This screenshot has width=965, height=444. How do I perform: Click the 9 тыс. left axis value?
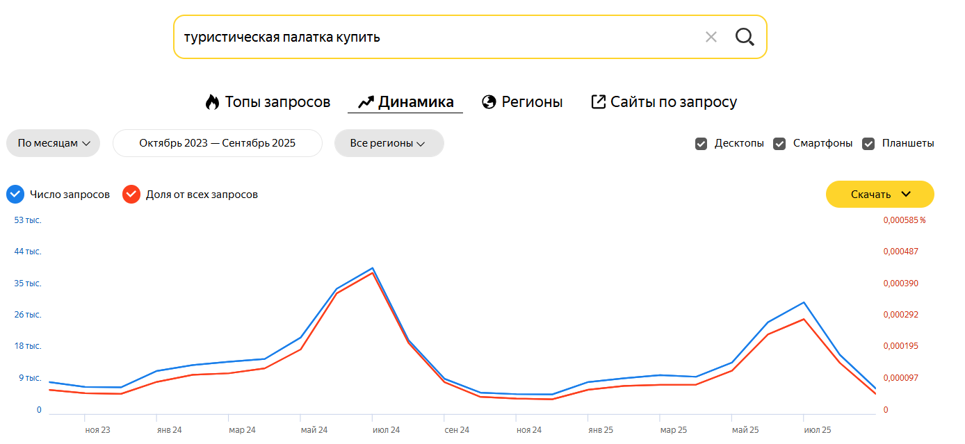pyautogui.click(x=29, y=378)
